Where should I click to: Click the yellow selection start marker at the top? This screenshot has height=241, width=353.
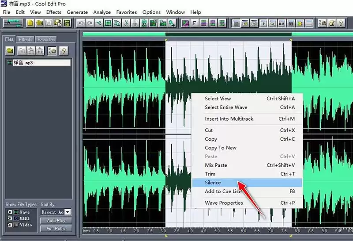point(166,40)
